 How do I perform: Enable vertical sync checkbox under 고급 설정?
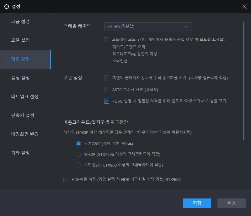pos(107,78)
